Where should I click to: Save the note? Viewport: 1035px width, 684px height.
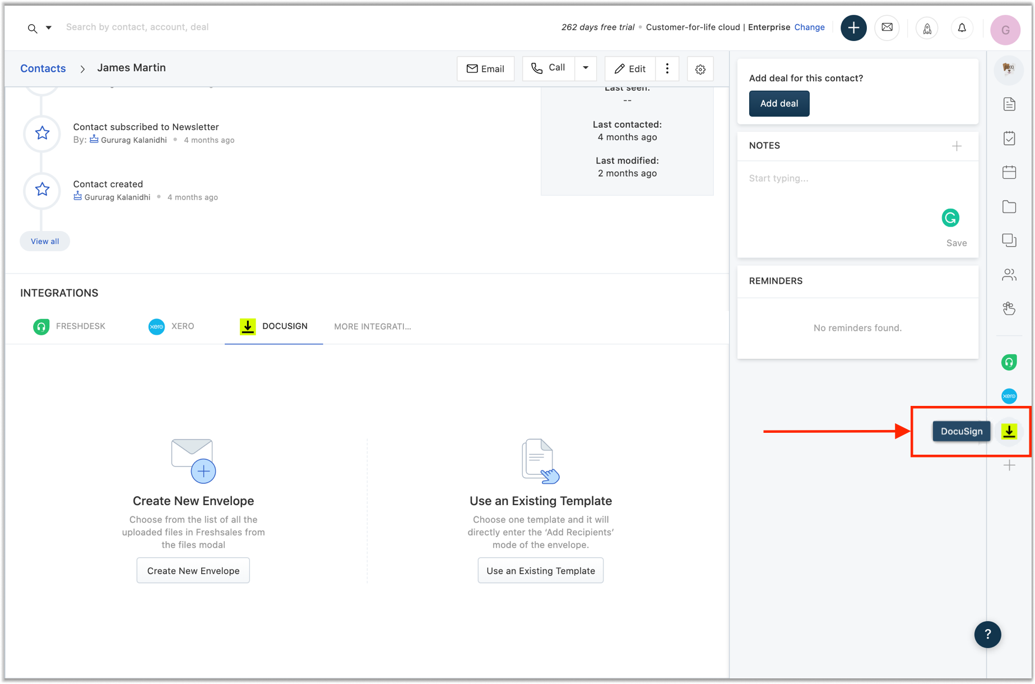(956, 243)
